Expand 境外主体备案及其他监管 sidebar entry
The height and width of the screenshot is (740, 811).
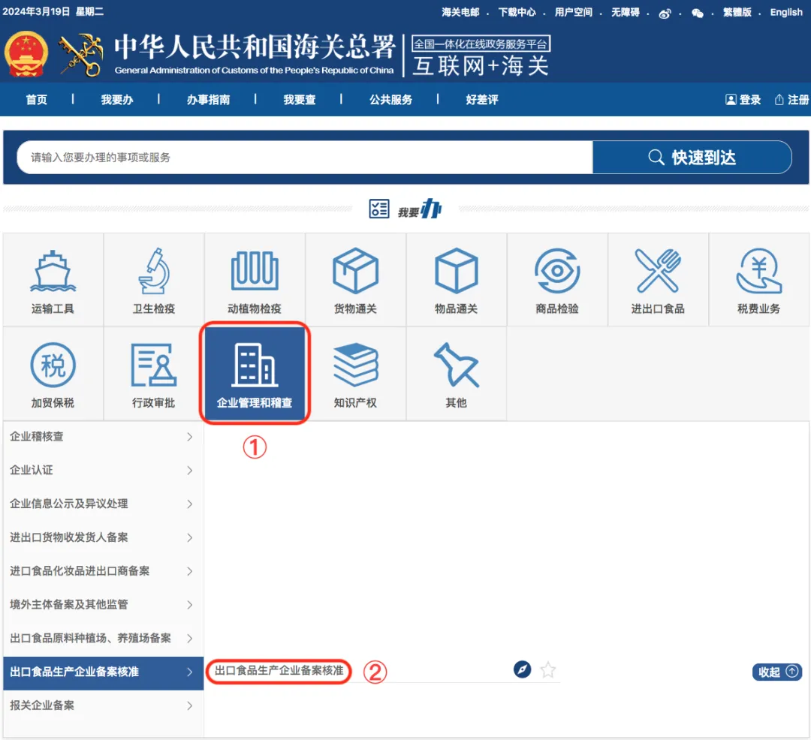pyautogui.click(x=104, y=605)
